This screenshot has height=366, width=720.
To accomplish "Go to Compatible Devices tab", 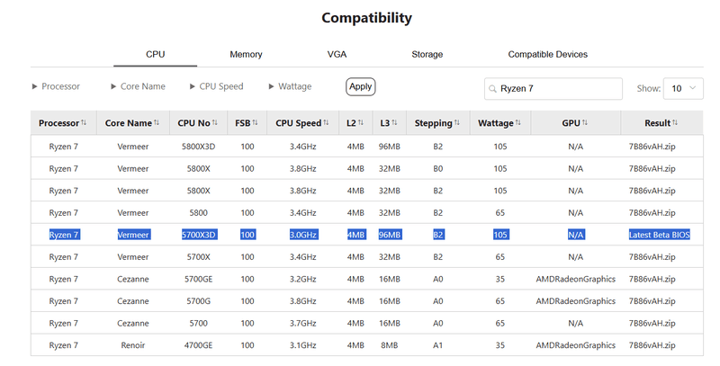I will (548, 54).
